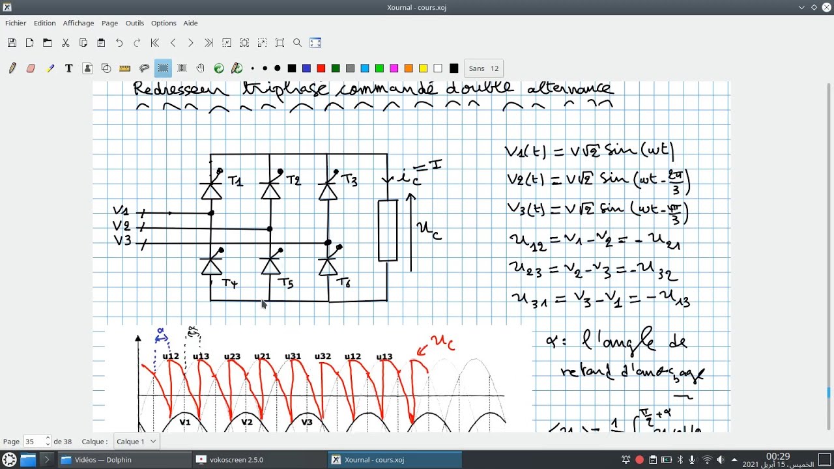Viewport: 834px width, 469px height.
Task: Toggle the Ruler tool
Action: point(125,68)
